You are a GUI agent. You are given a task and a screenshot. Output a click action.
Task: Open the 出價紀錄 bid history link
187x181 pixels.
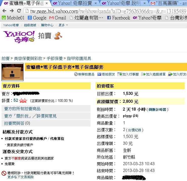(x=135, y=130)
